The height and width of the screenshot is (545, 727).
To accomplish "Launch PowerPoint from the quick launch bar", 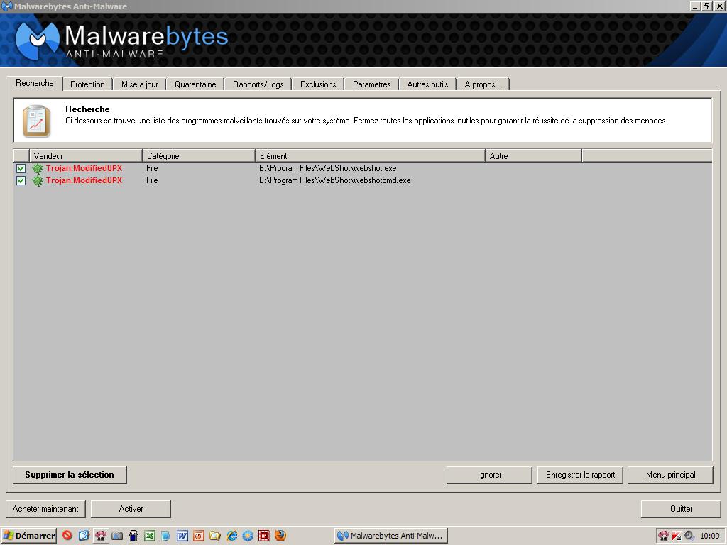I will (x=199, y=536).
